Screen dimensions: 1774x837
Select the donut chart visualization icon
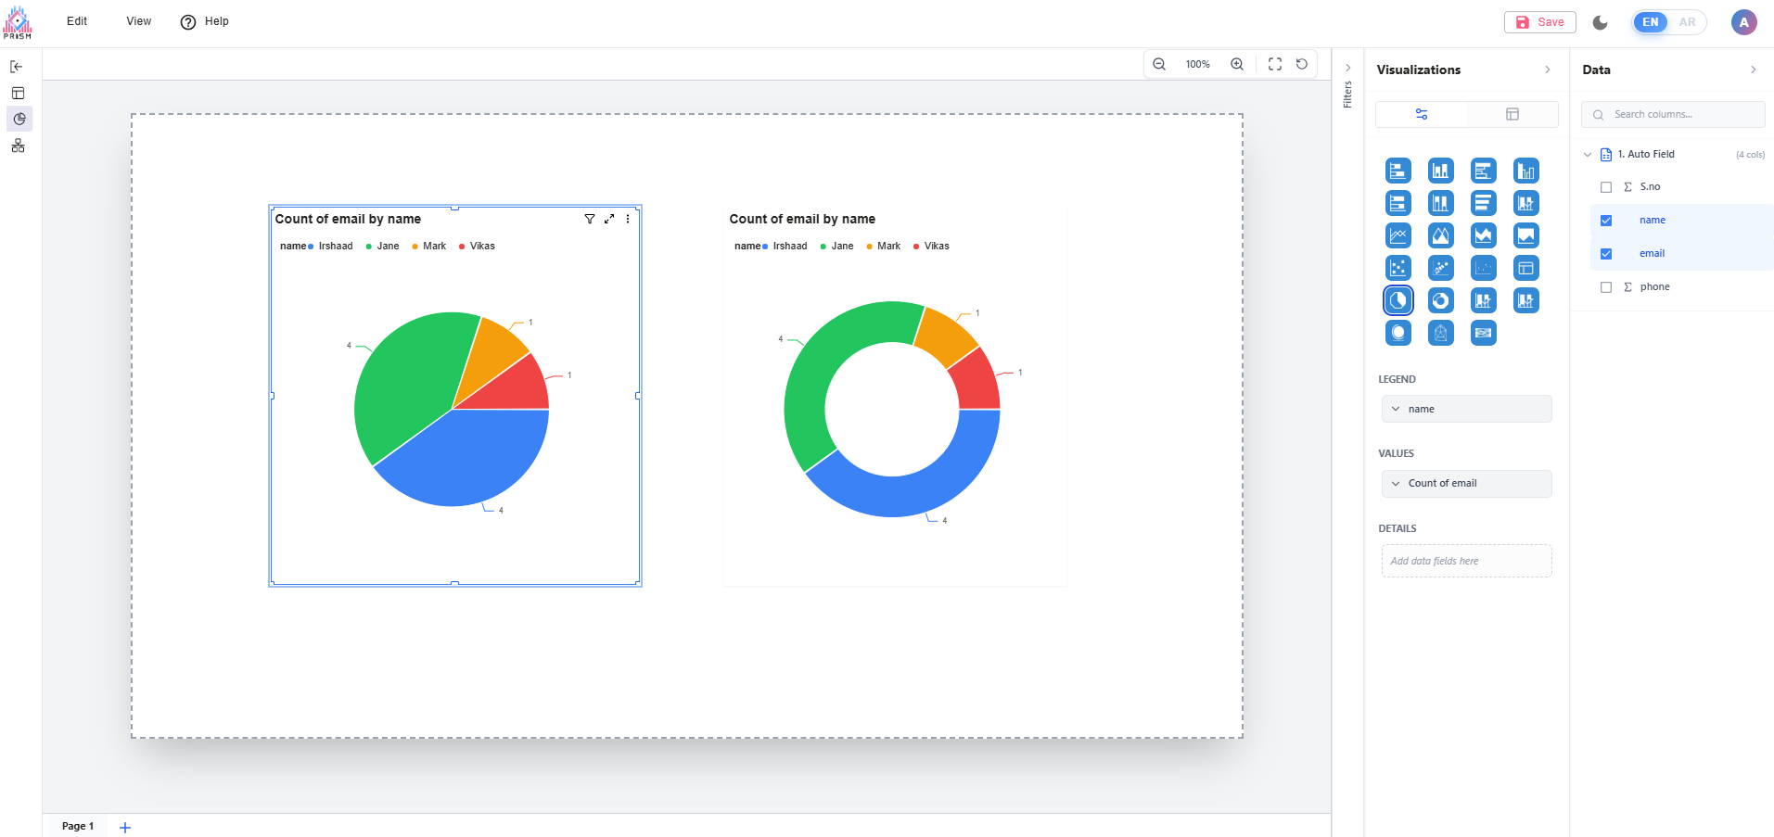(1440, 300)
